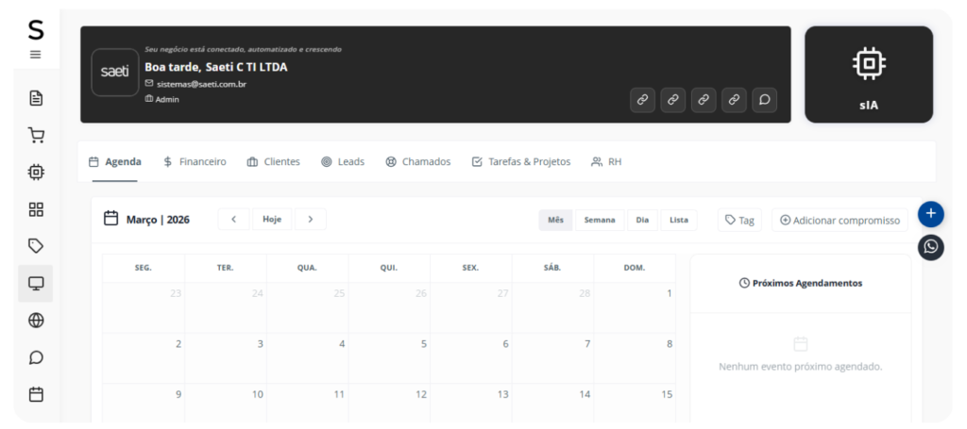This screenshot has height=429, width=967.
Task: Click the blue plus floating button
Action: point(930,214)
